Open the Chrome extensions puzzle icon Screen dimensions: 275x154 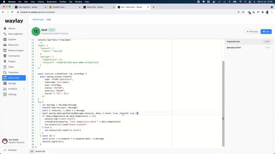[263, 12]
